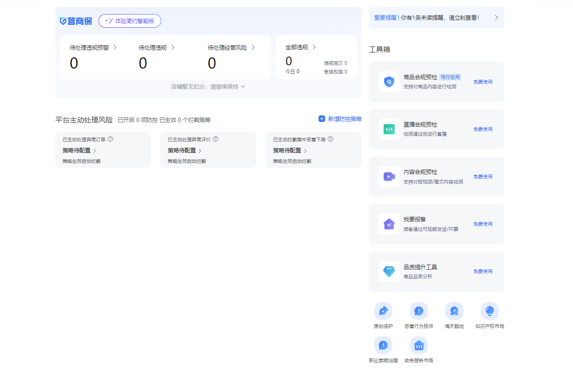Click the 我要报备 house icon

click(389, 224)
